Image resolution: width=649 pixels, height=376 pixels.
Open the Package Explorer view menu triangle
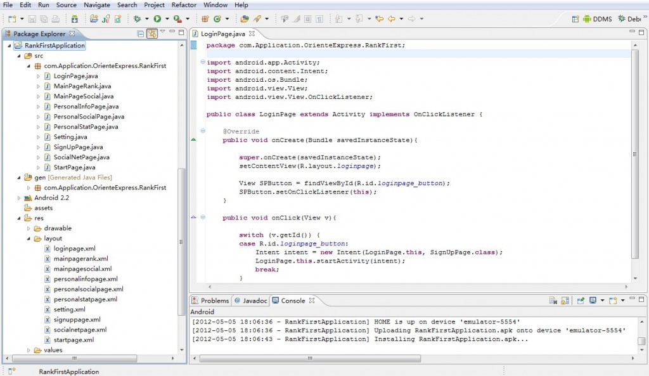point(163,32)
